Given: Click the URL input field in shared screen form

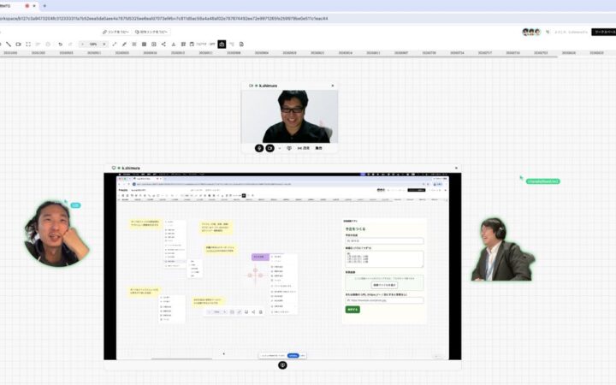Looking at the screenshot, I should coord(384,300).
